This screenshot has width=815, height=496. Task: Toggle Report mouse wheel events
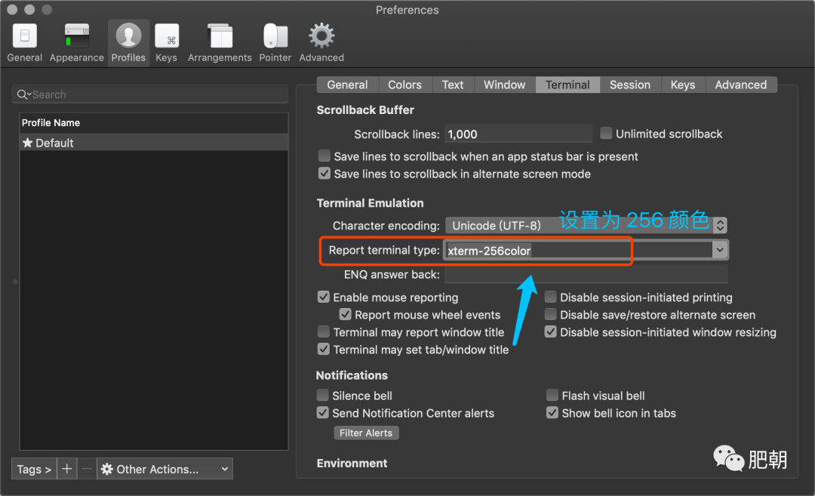click(x=345, y=314)
